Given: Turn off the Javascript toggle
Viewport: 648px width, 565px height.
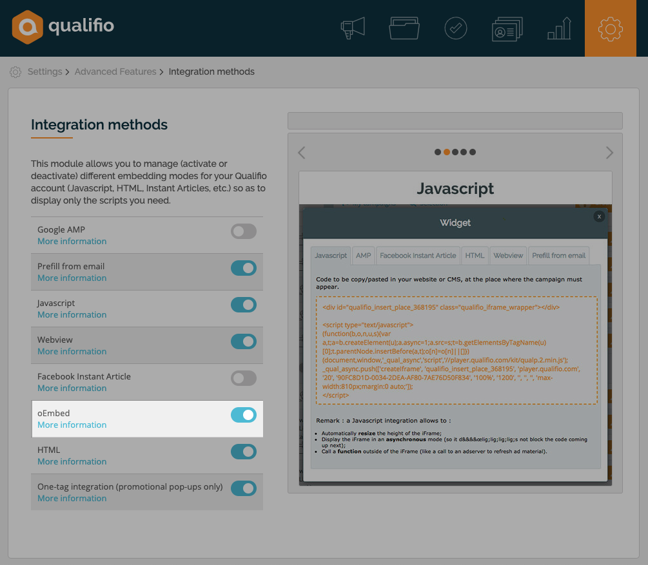Looking at the screenshot, I should coord(244,305).
